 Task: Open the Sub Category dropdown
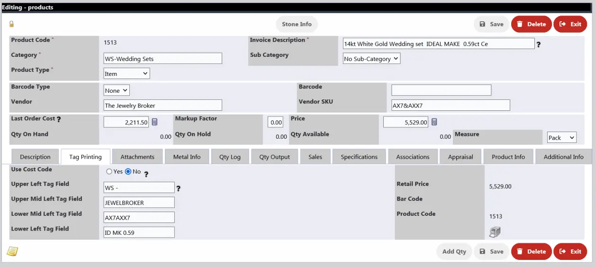click(x=371, y=59)
